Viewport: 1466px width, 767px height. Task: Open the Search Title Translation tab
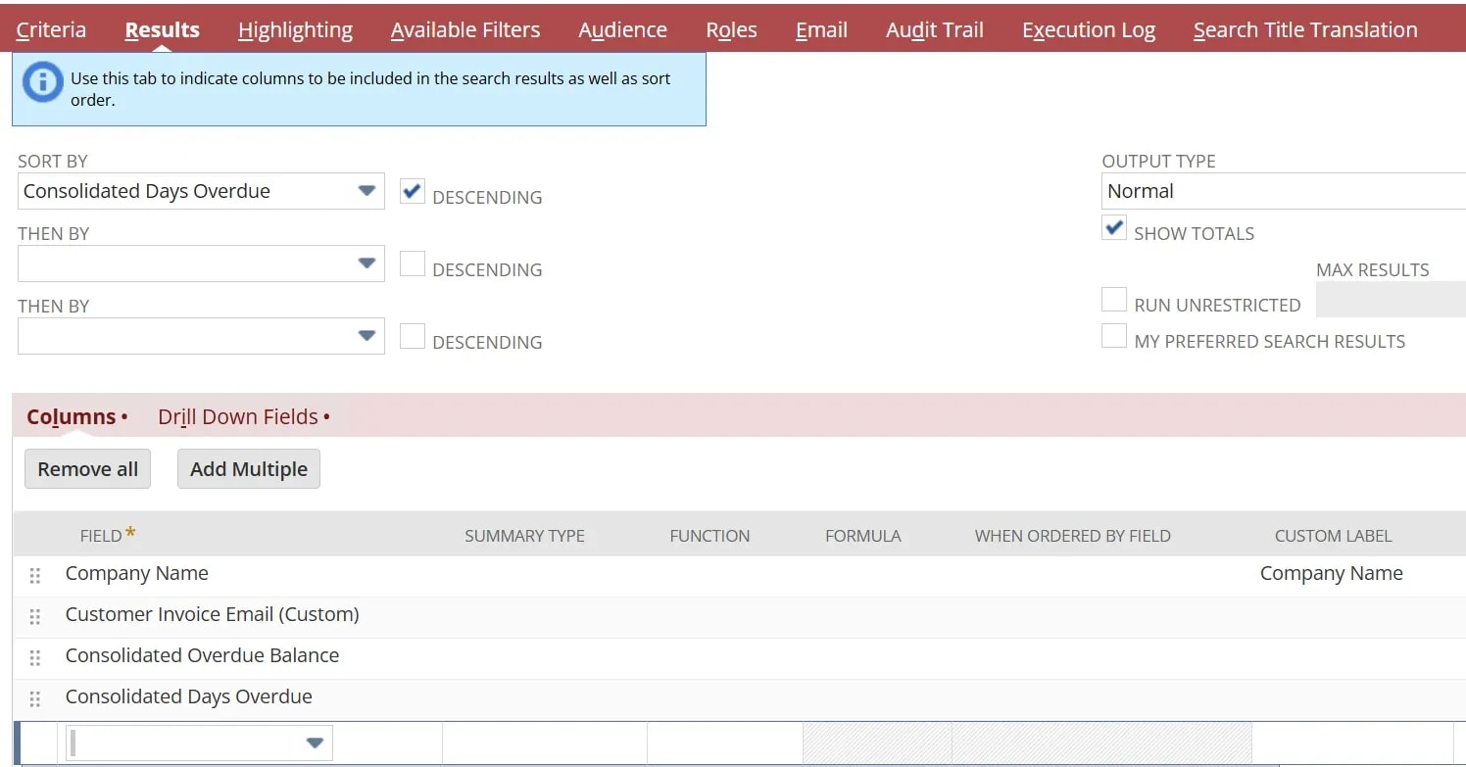pyautogui.click(x=1305, y=29)
